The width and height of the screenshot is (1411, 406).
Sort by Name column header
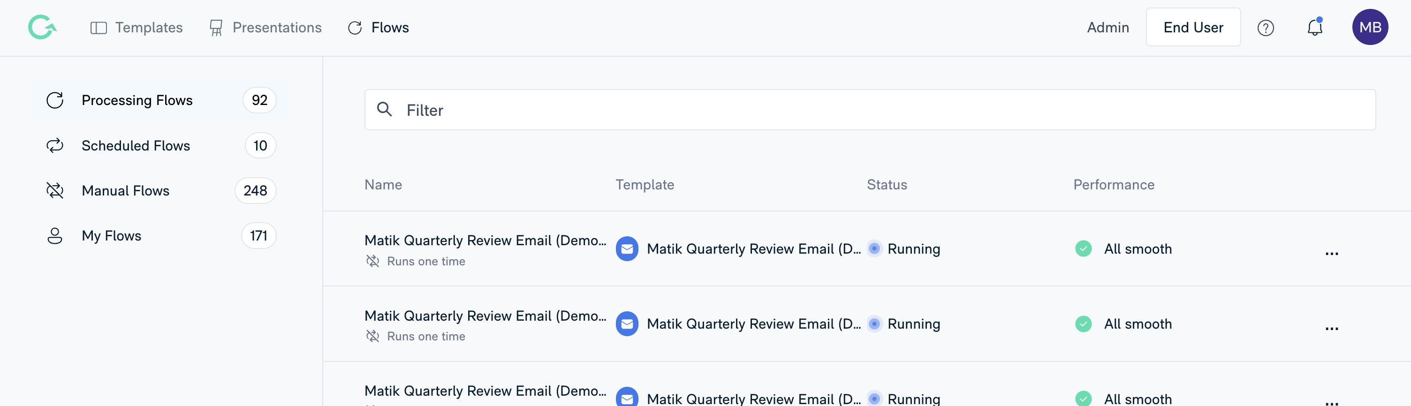click(x=383, y=185)
